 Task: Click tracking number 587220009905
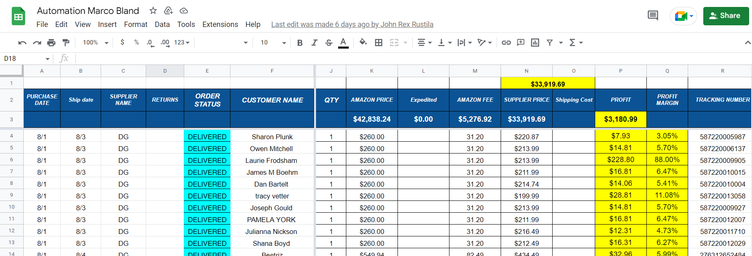(x=723, y=160)
